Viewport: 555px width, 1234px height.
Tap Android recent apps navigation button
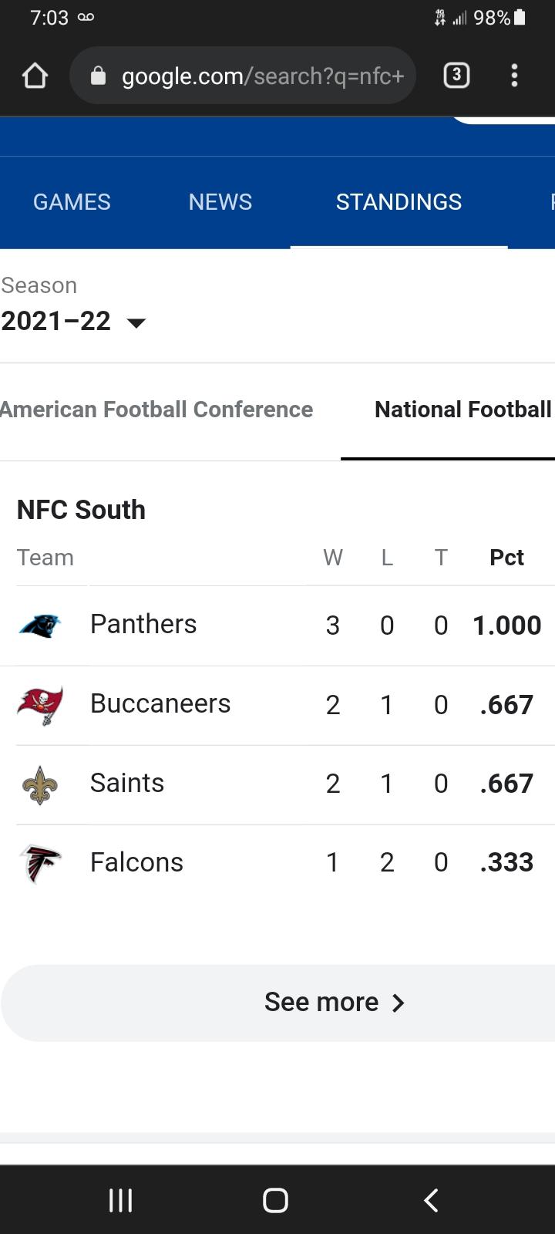point(121,1200)
